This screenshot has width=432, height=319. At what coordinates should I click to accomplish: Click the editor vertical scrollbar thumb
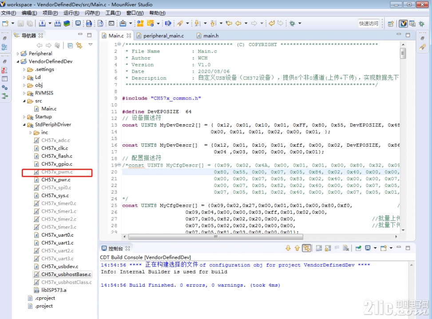403,53
